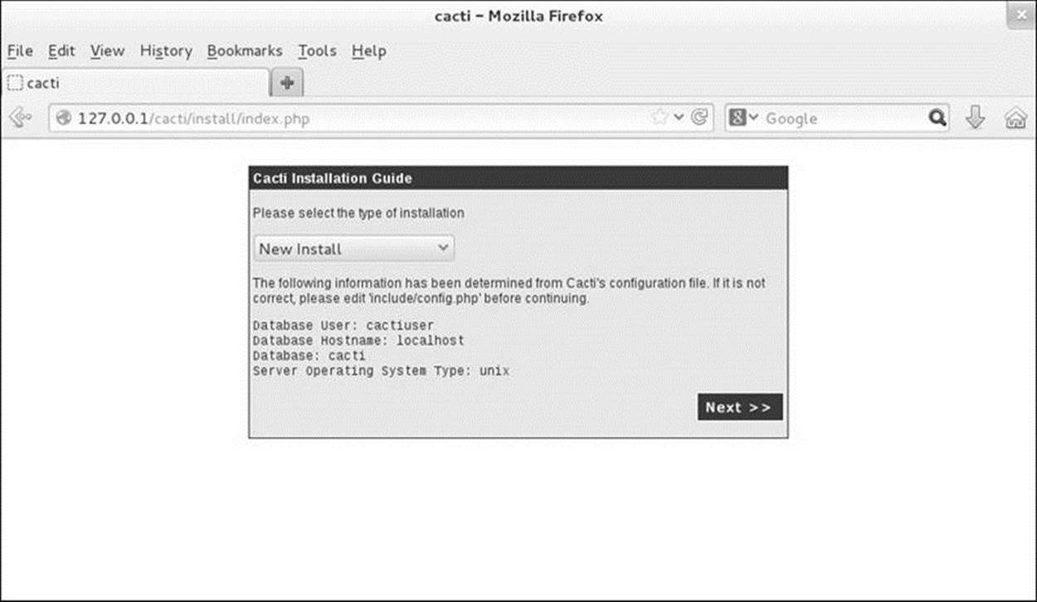Click 'Please select the type of installation' text
This screenshot has width=1037, height=602.
[x=358, y=213]
